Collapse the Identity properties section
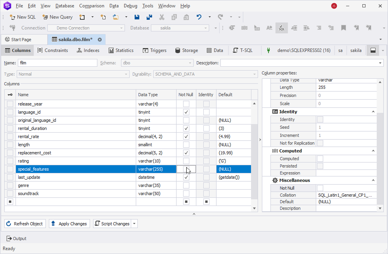The height and width of the screenshot is (254, 388). (373, 112)
